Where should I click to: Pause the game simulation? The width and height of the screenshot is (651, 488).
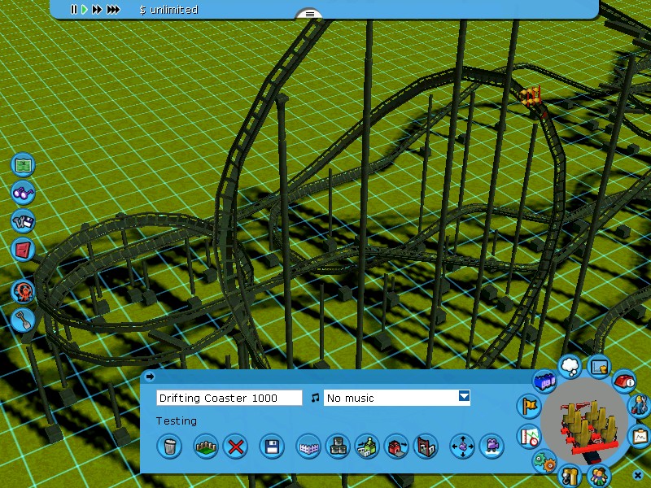[74, 10]
